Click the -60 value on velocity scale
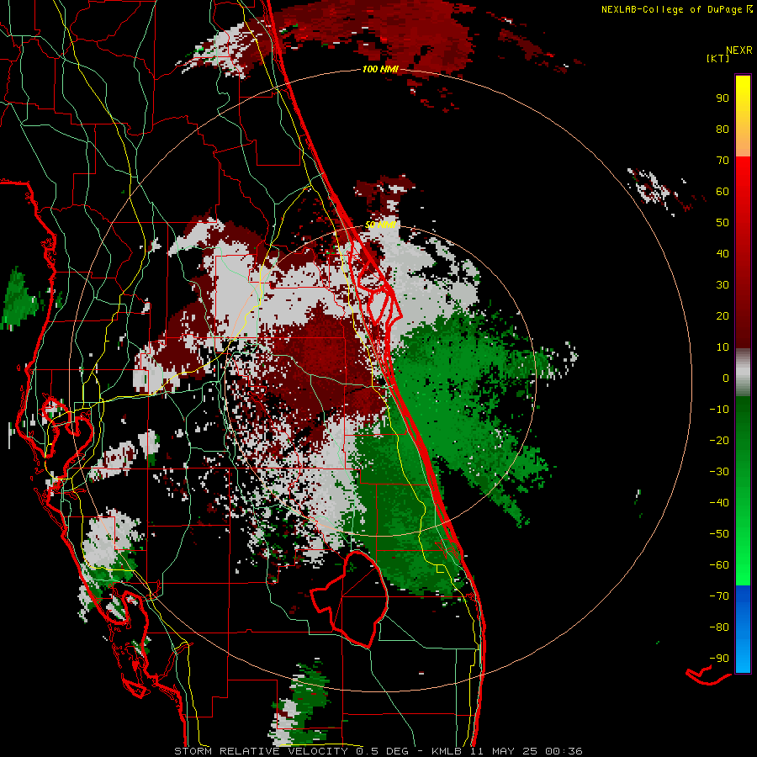The width and height of the screenshot is (757, 757). (719, 565)
